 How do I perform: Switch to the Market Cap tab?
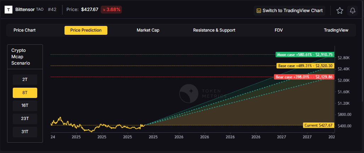[x=148, y=30]
